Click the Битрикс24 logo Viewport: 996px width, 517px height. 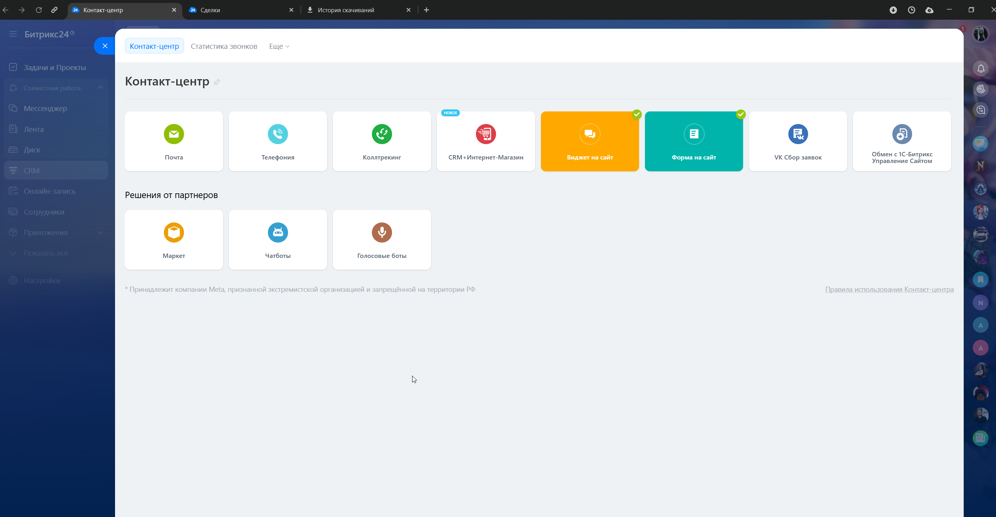(x=49, y=34)
